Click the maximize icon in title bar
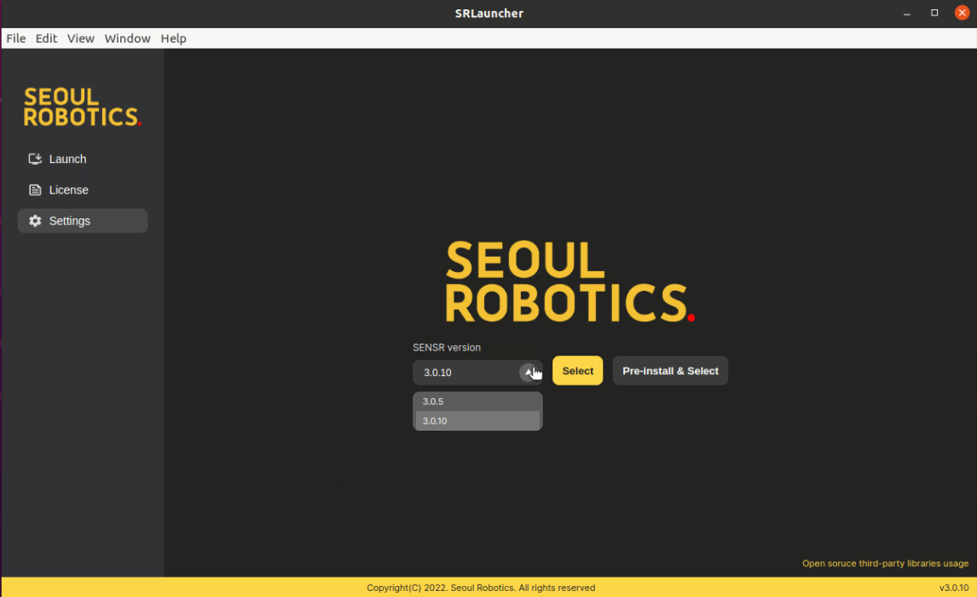 pos(934,12)
